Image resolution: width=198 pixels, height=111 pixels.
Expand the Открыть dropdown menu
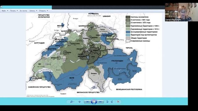(x=43, y=11)
